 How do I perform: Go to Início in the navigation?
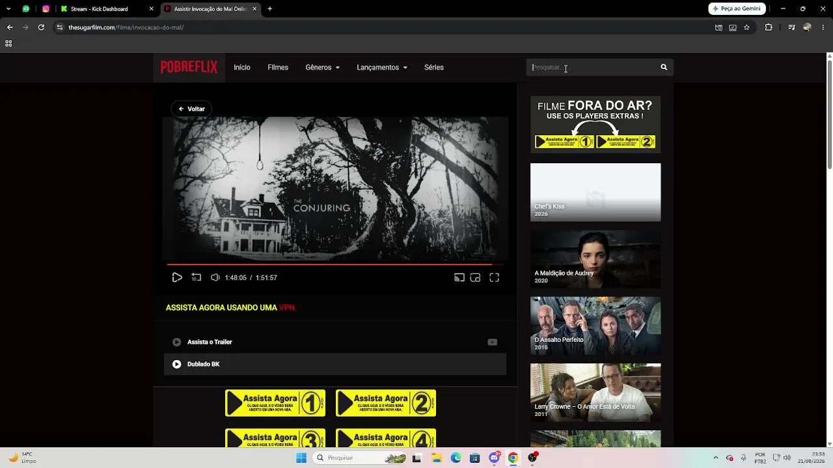[x=242, y=68]
